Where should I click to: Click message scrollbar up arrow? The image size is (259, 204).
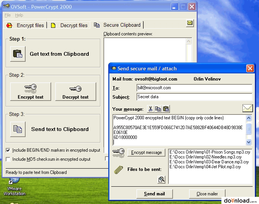[248, 118]
